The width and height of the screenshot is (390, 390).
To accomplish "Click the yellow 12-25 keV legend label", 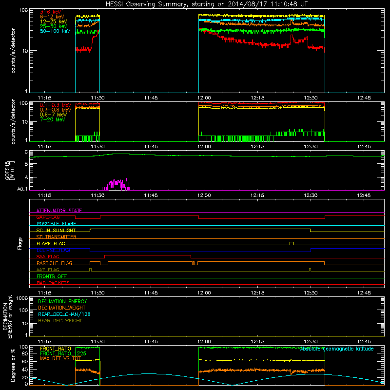I will pos(54,21).
